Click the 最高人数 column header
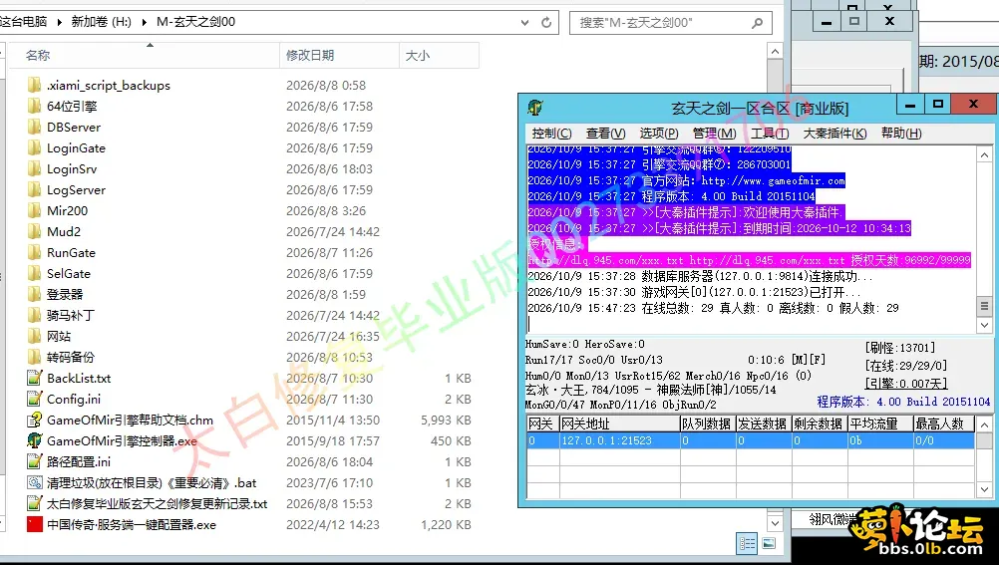The width and height of the screenshot is (999, 565). pos(943,424)
